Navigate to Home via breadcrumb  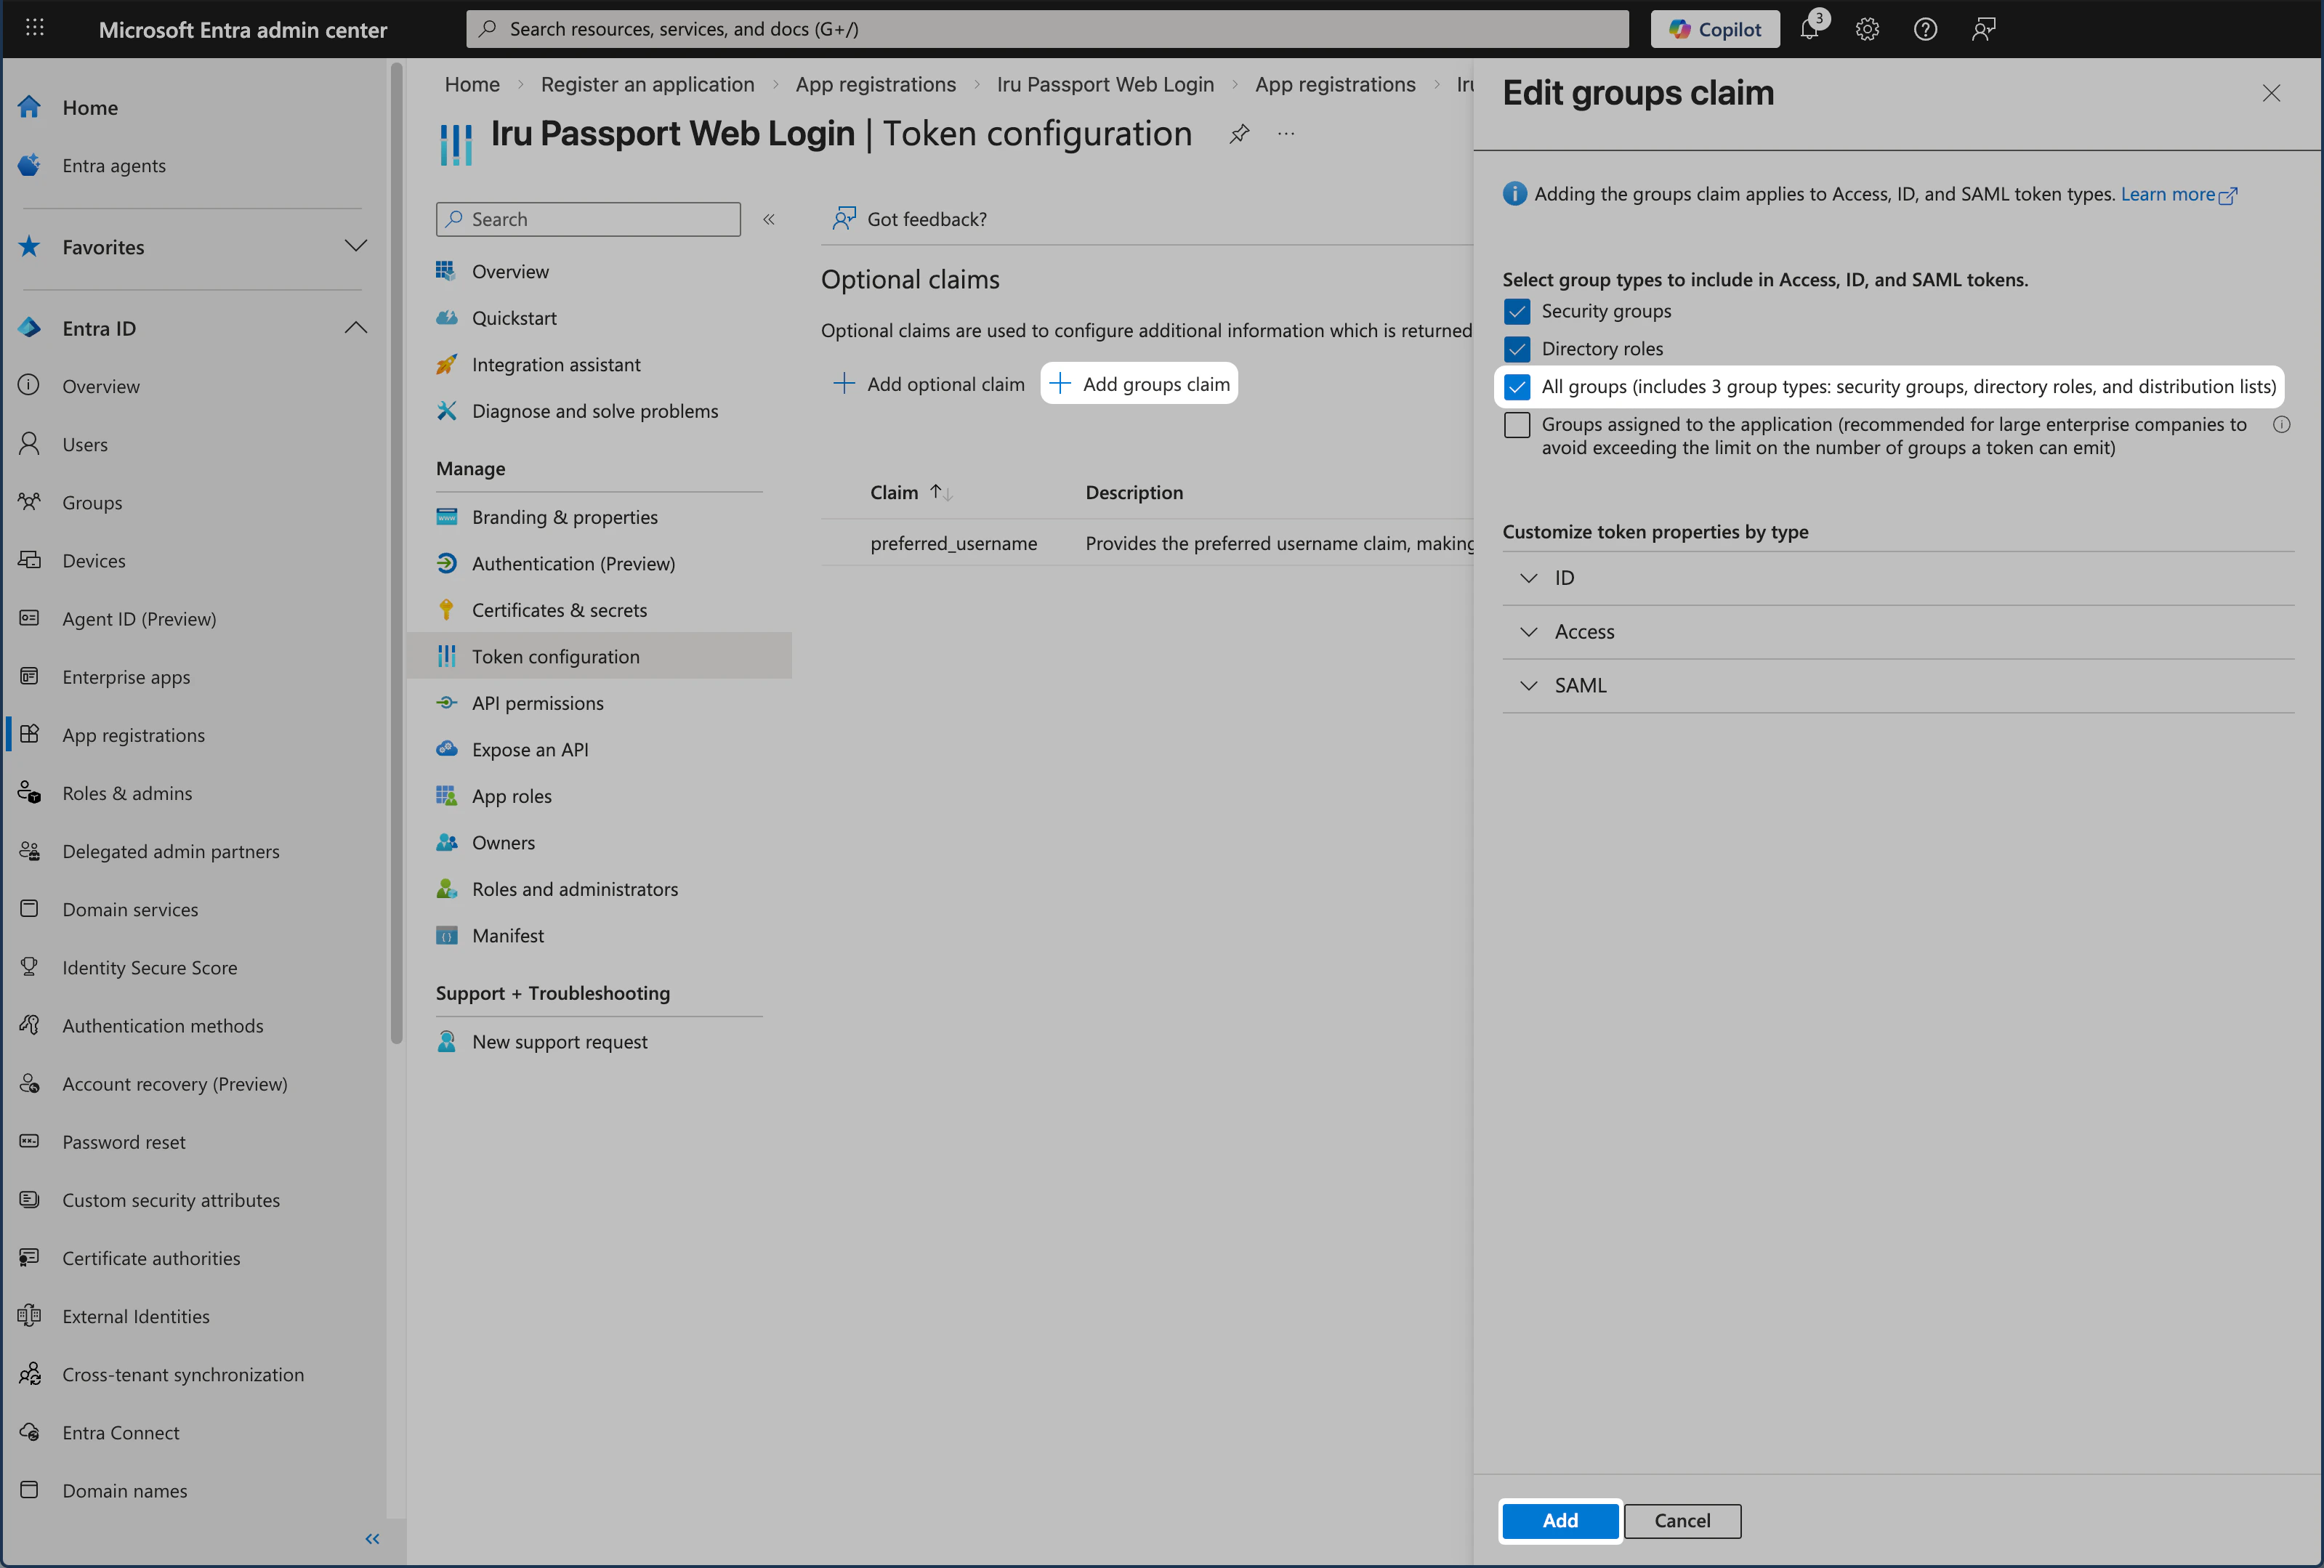point(471,84)
